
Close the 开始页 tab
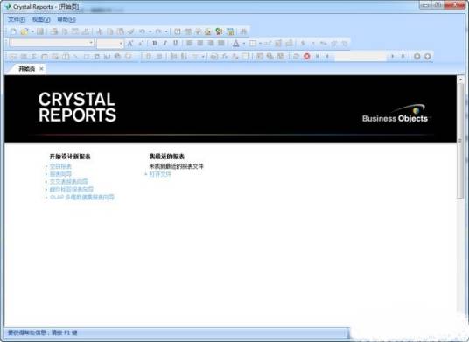(x=42, y=69)
